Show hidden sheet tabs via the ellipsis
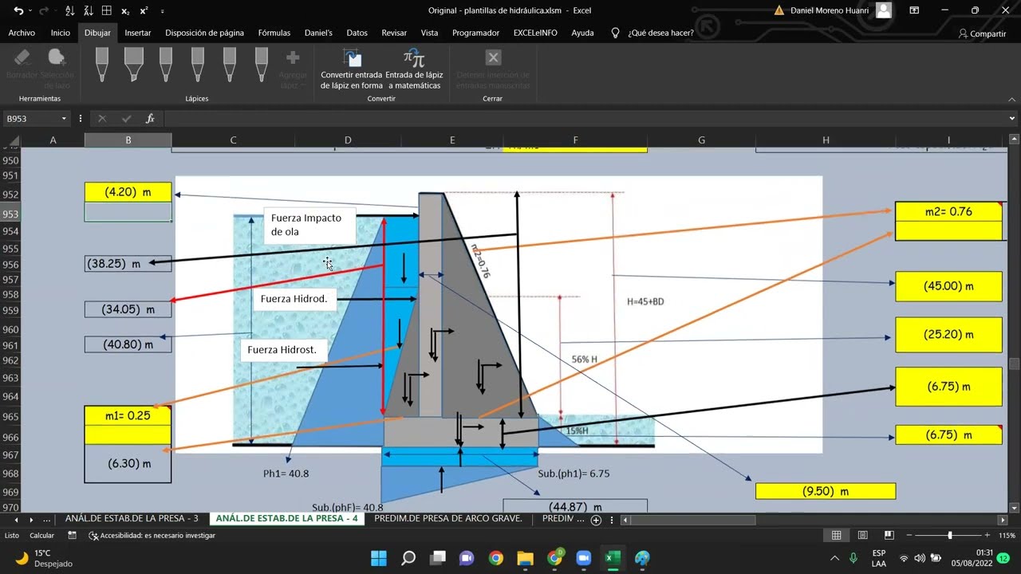Image resolution: width=1021 pixels, height=574 pixels. tap(47, 519)
